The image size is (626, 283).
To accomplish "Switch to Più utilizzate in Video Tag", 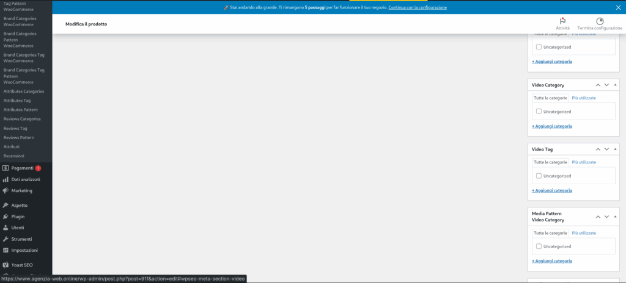I will [x=584, y=162].
